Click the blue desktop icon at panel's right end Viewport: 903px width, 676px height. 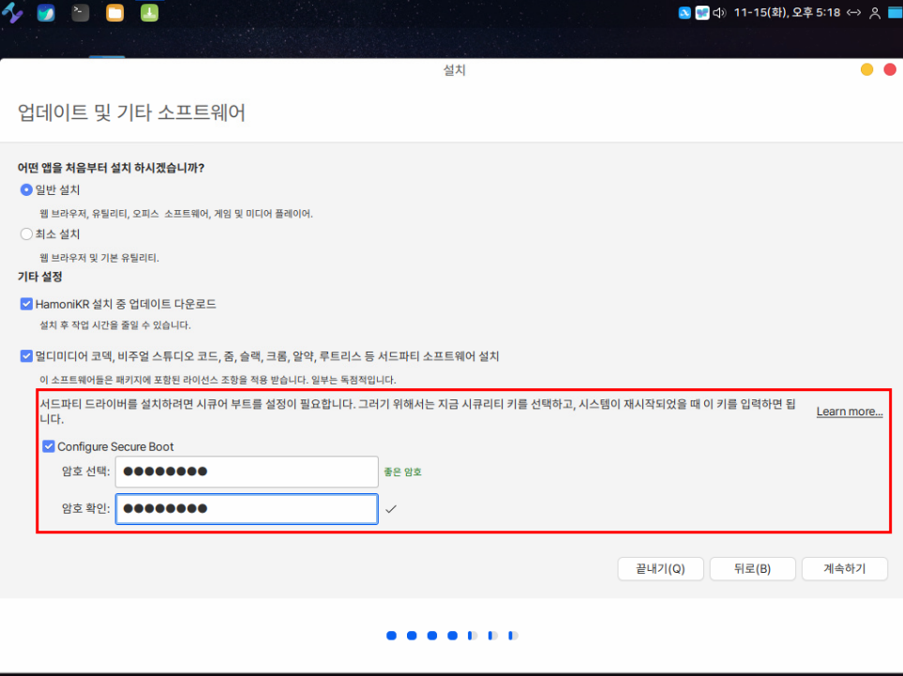click(x=895, y=13)
